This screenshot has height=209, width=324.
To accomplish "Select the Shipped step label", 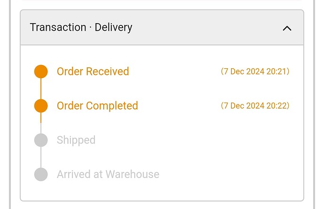I will point(76,140).
